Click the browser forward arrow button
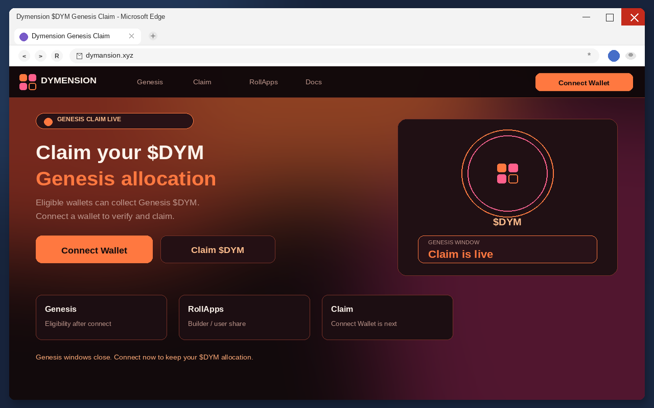This screenshot has height=408, width=654. [40, 56]
